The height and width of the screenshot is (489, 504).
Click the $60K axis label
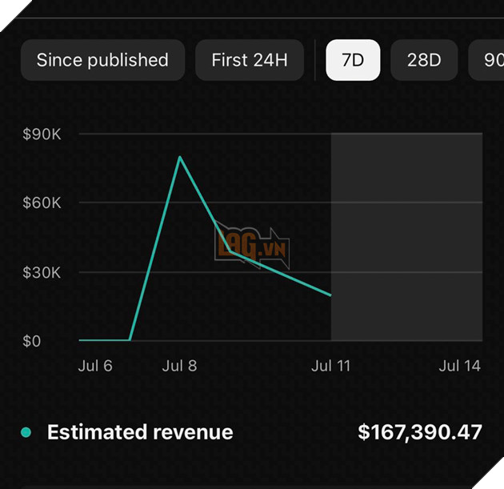pyautogui.click(x=42, y=203)
